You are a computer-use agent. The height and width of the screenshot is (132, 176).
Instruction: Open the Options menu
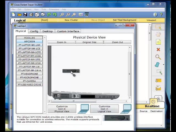pyautogui.click(x=28, y=9)
